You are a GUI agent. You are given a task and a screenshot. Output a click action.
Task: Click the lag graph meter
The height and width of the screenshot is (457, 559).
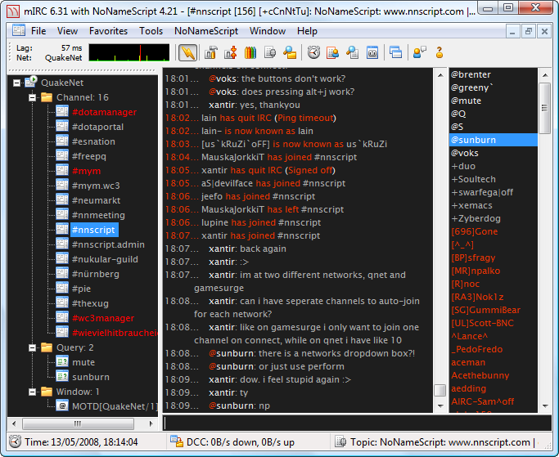129,52
